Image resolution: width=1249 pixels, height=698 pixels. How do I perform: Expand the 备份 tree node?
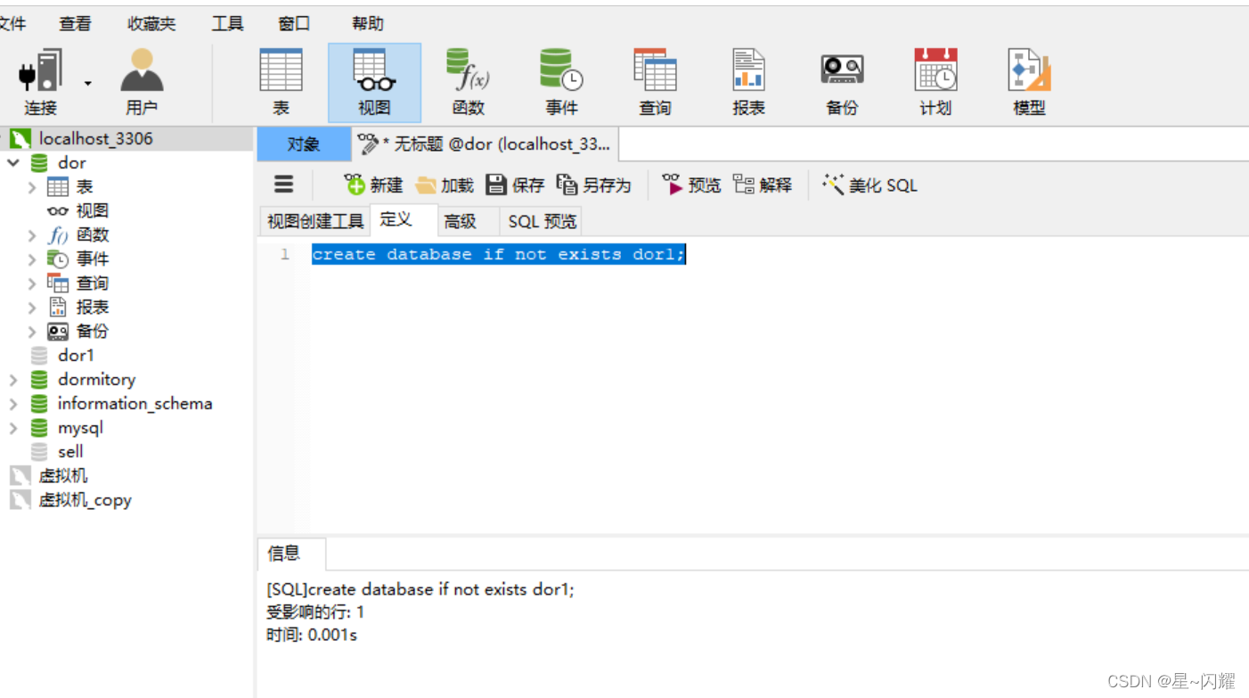tap(32, 331)
